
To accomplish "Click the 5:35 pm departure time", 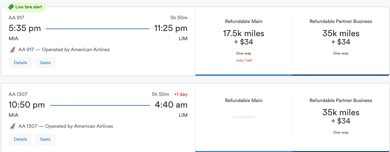I will pos(25,29).
